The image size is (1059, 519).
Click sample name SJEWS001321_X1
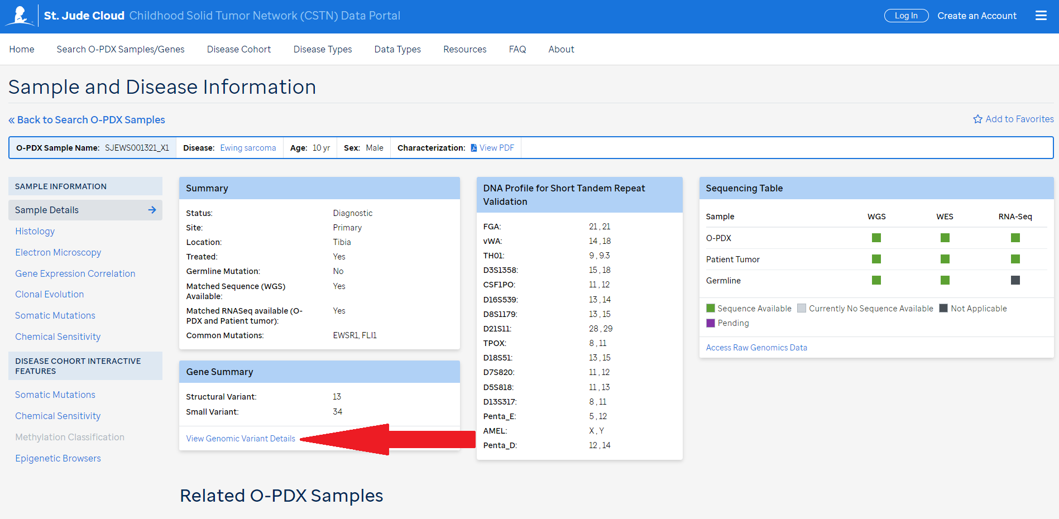[137, 148]
